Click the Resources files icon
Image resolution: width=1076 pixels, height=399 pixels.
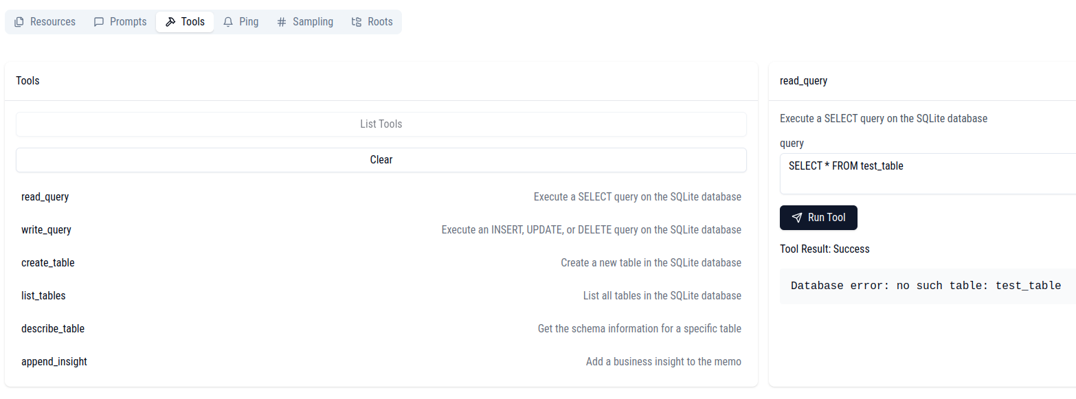click(x=19, y=22)
